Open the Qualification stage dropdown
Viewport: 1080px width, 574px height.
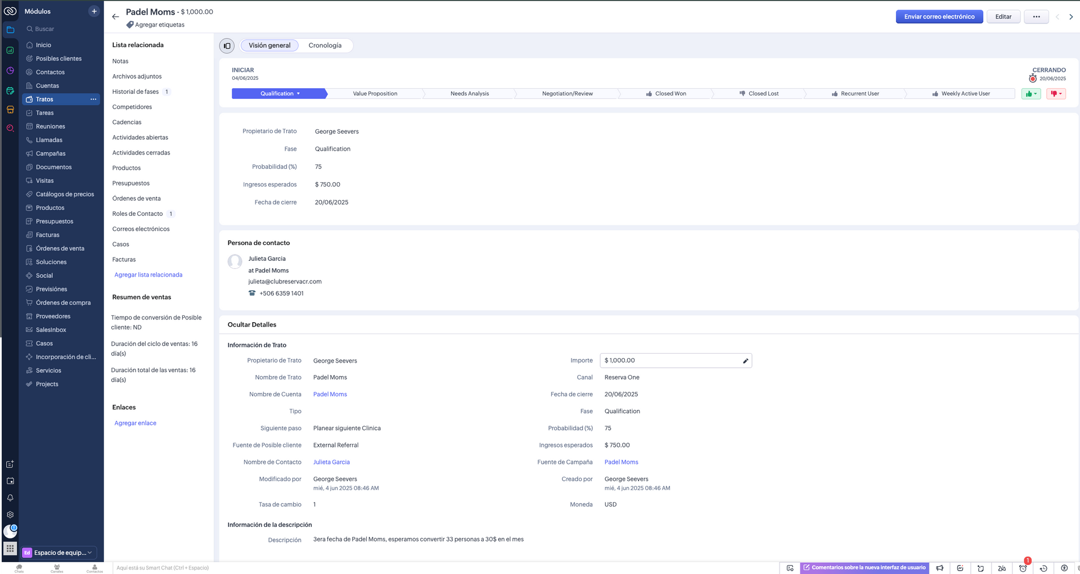tap(280, 94)
